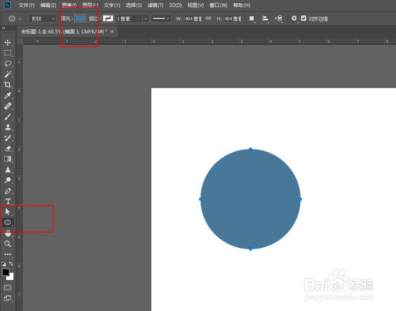Close the 未标题-1 document tab
The width and height of the screenshot is (396, 311).
112,31
